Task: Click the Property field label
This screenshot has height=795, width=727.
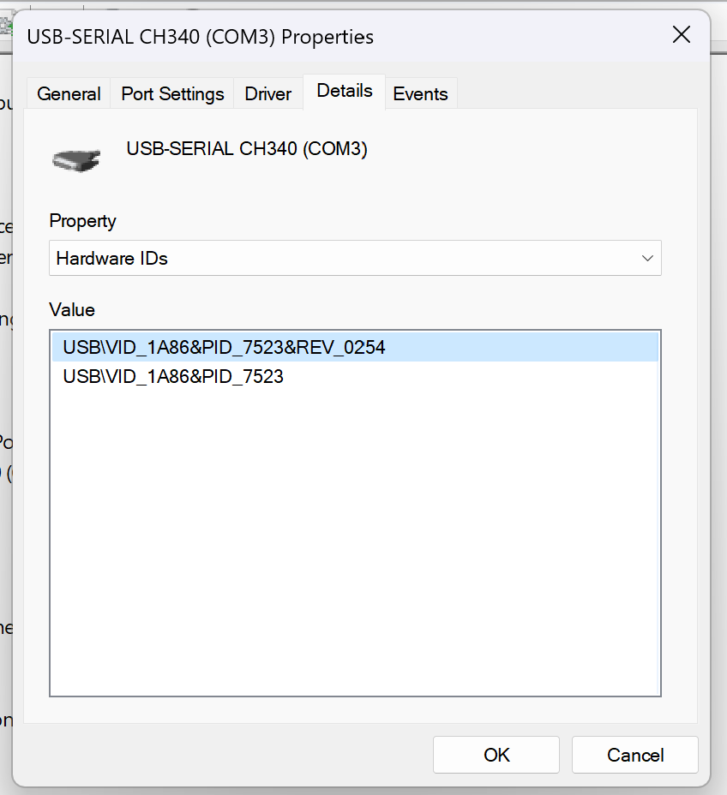Action: pos(82,221)
